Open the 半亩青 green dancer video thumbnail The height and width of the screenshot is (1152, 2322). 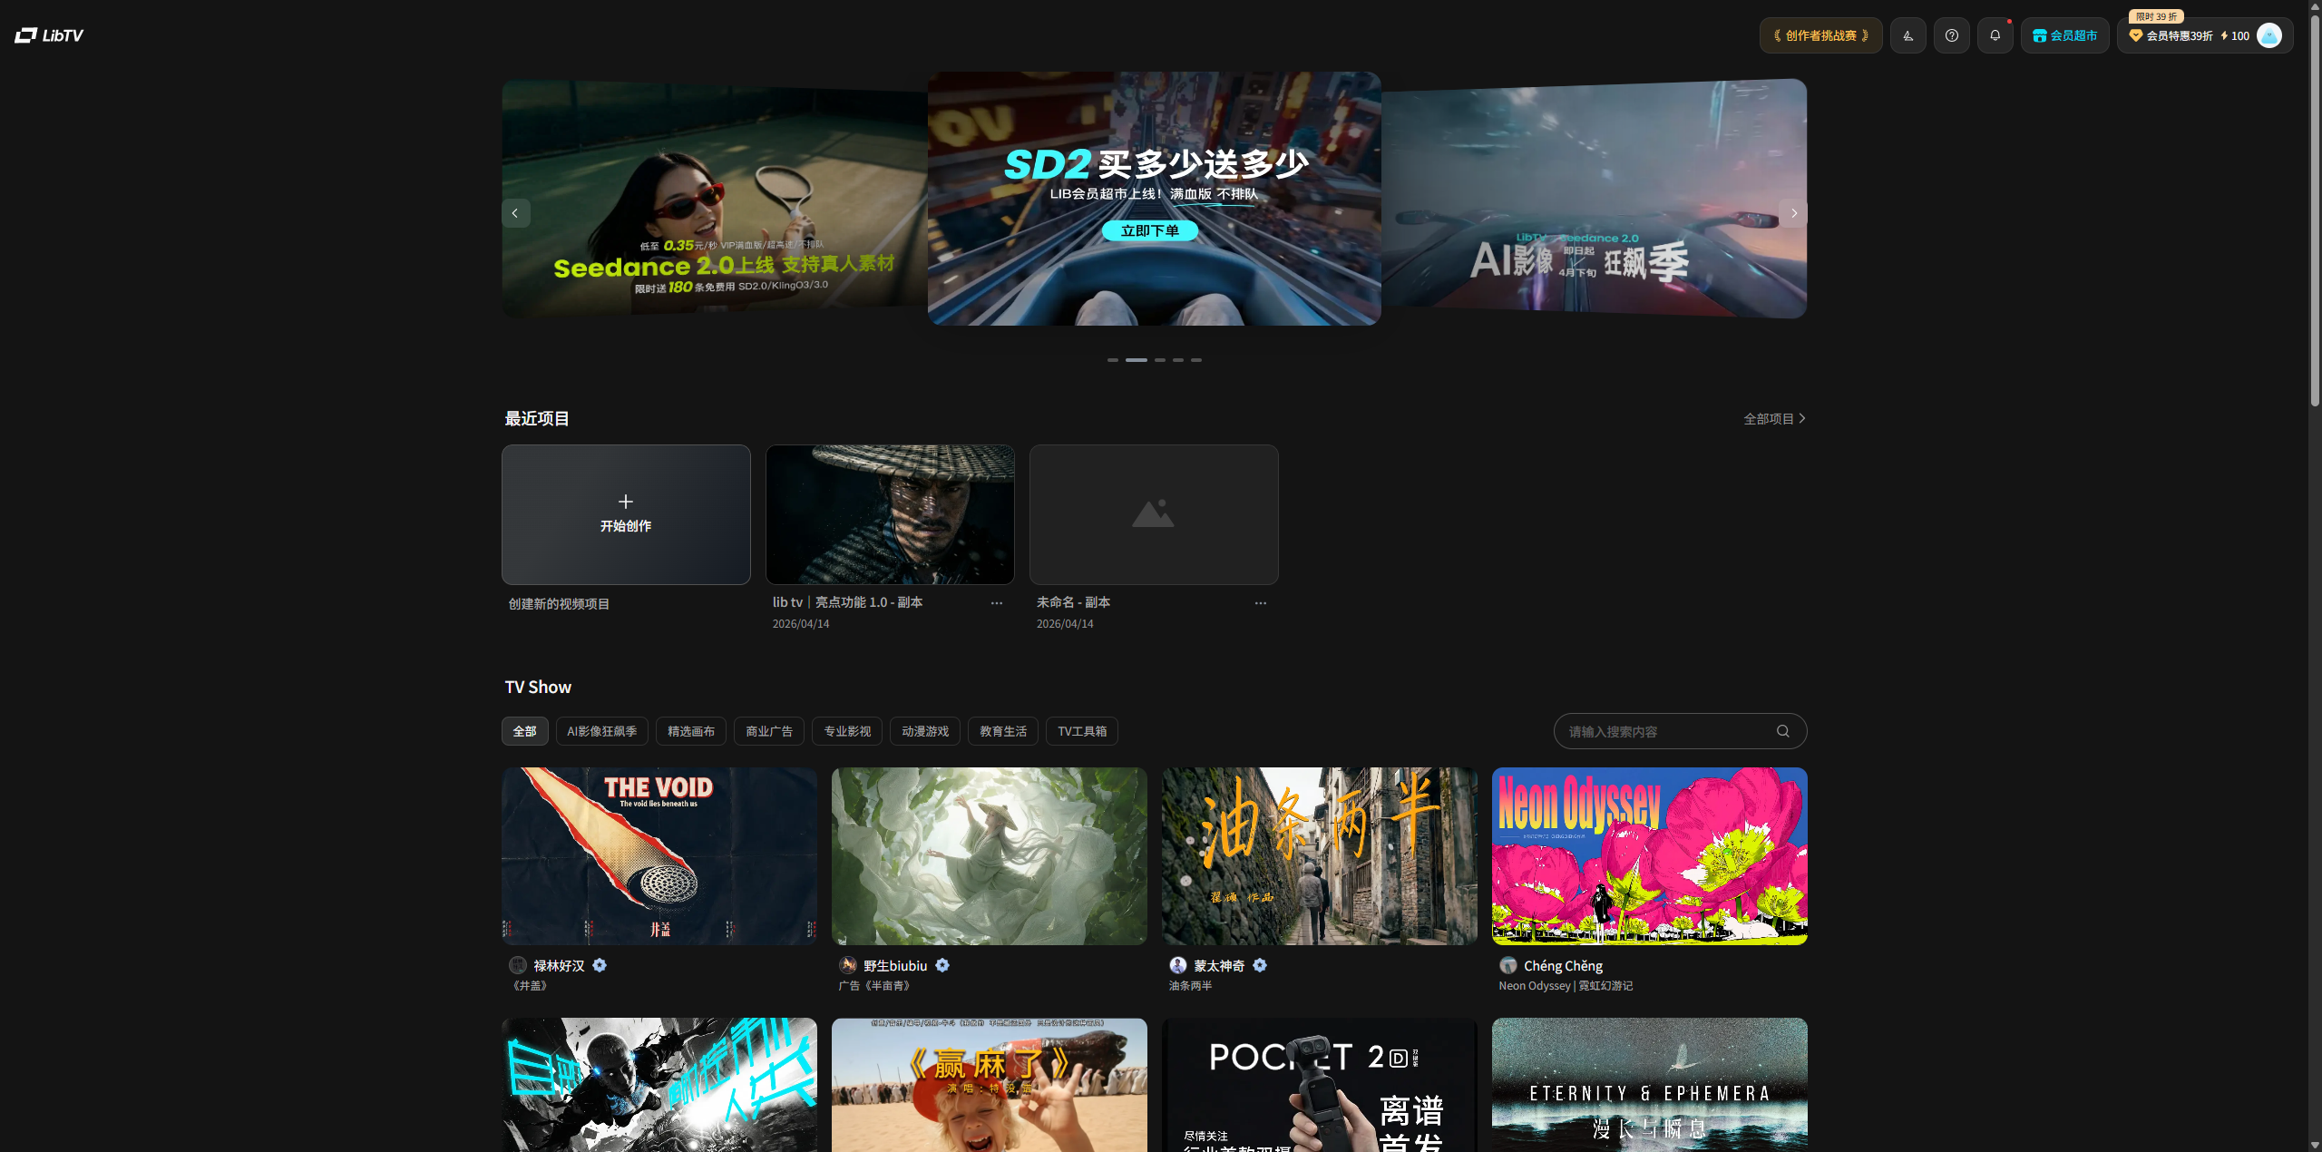click(990, 856)
